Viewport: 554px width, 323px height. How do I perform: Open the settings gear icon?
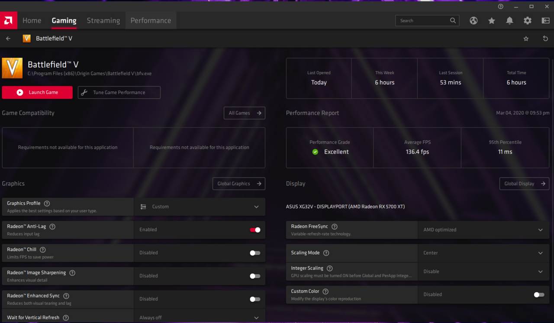[527, 20]
